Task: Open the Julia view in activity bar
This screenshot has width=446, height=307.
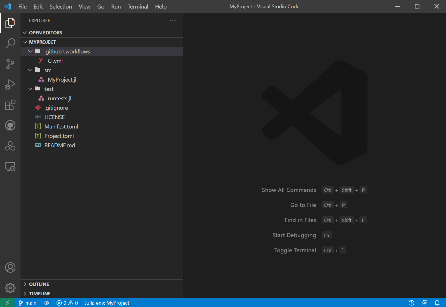Action: [x=10, y=146]
